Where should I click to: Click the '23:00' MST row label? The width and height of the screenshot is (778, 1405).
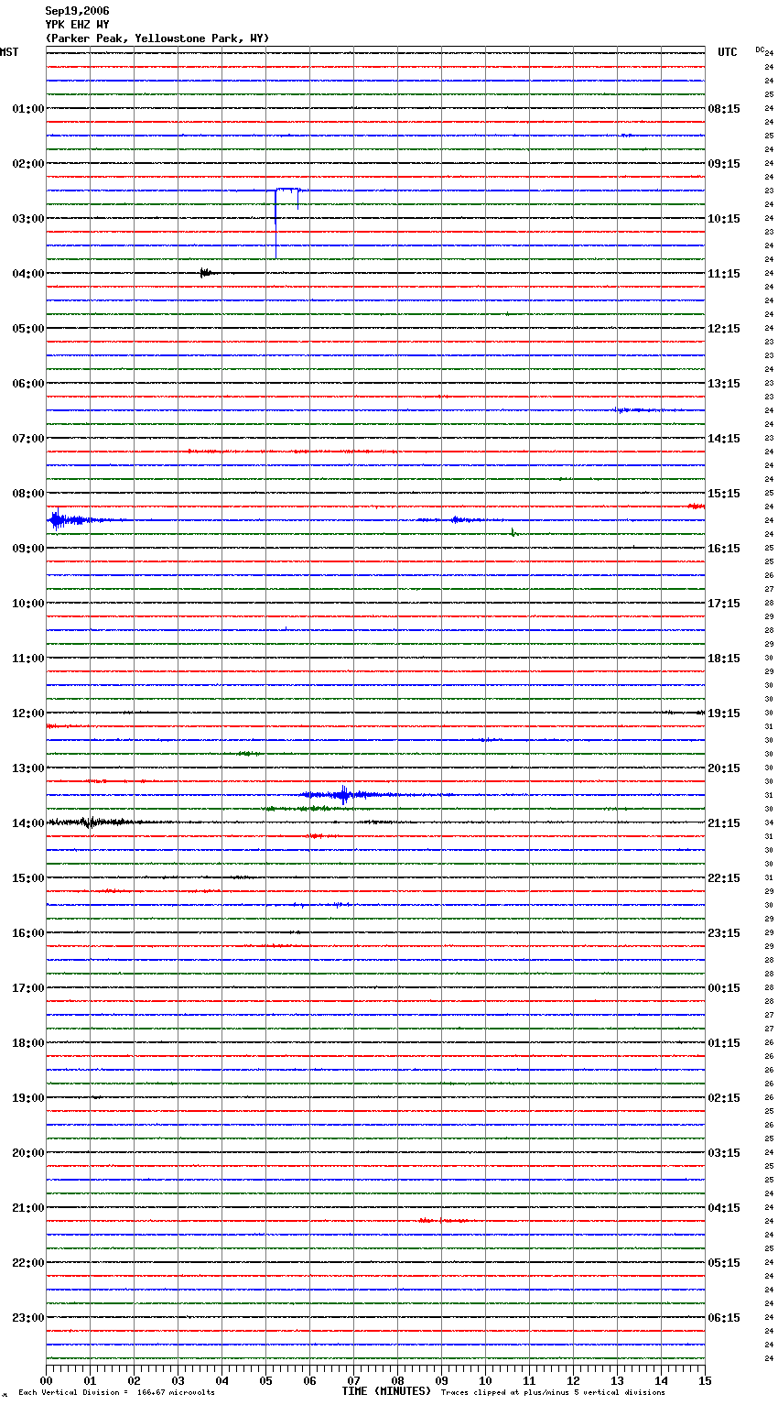[x=28, y=1318]
